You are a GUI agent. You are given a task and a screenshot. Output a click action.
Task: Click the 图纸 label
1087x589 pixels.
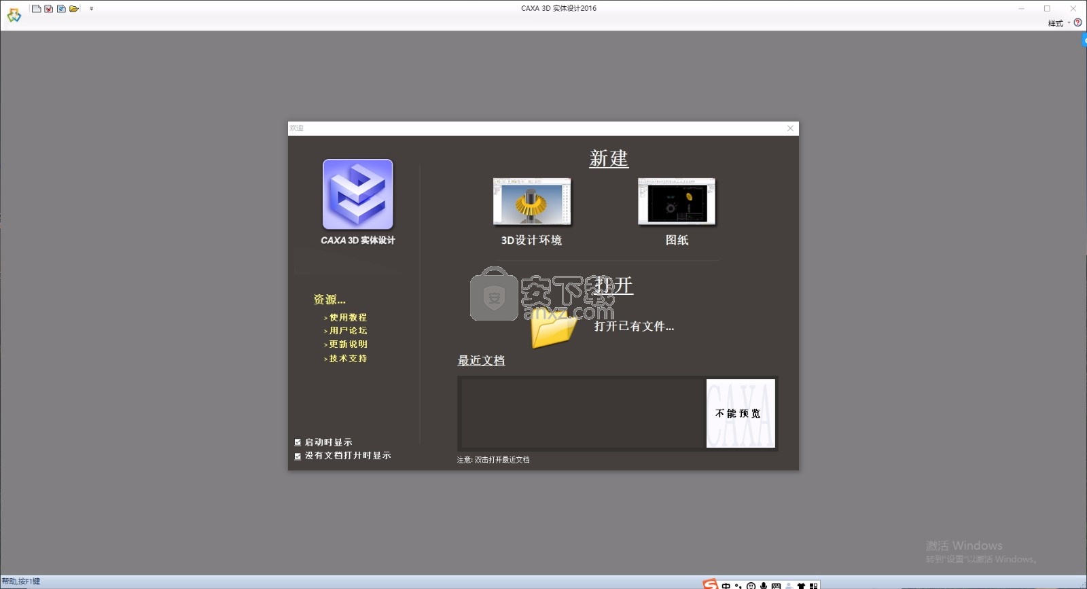677,240
